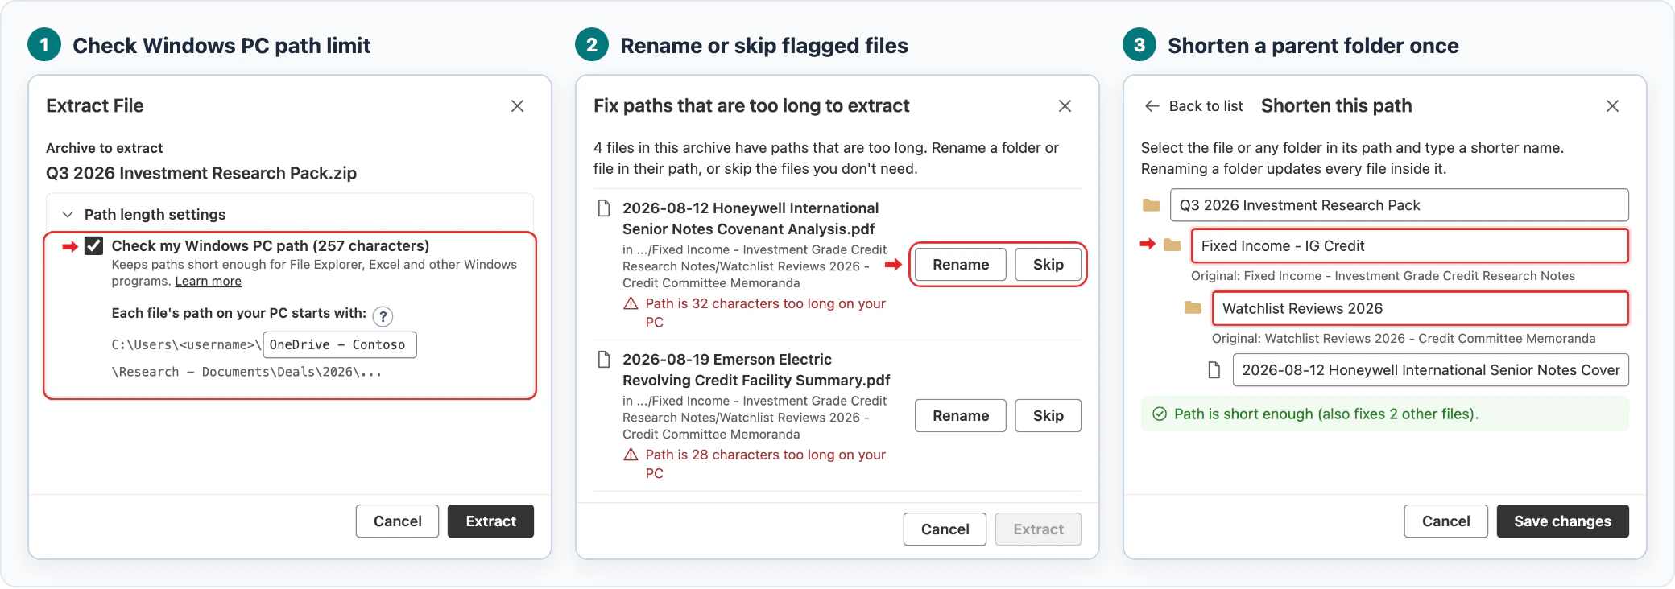Click Cancel in Extract File dialog
The height and width of the screenshot is (589, 1675).
[x=398, y=521]
